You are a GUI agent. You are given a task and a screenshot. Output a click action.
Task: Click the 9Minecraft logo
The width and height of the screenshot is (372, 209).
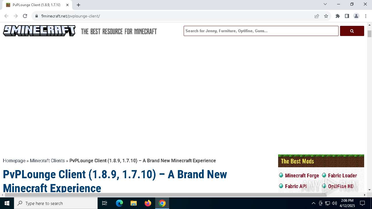pos(39,31)
